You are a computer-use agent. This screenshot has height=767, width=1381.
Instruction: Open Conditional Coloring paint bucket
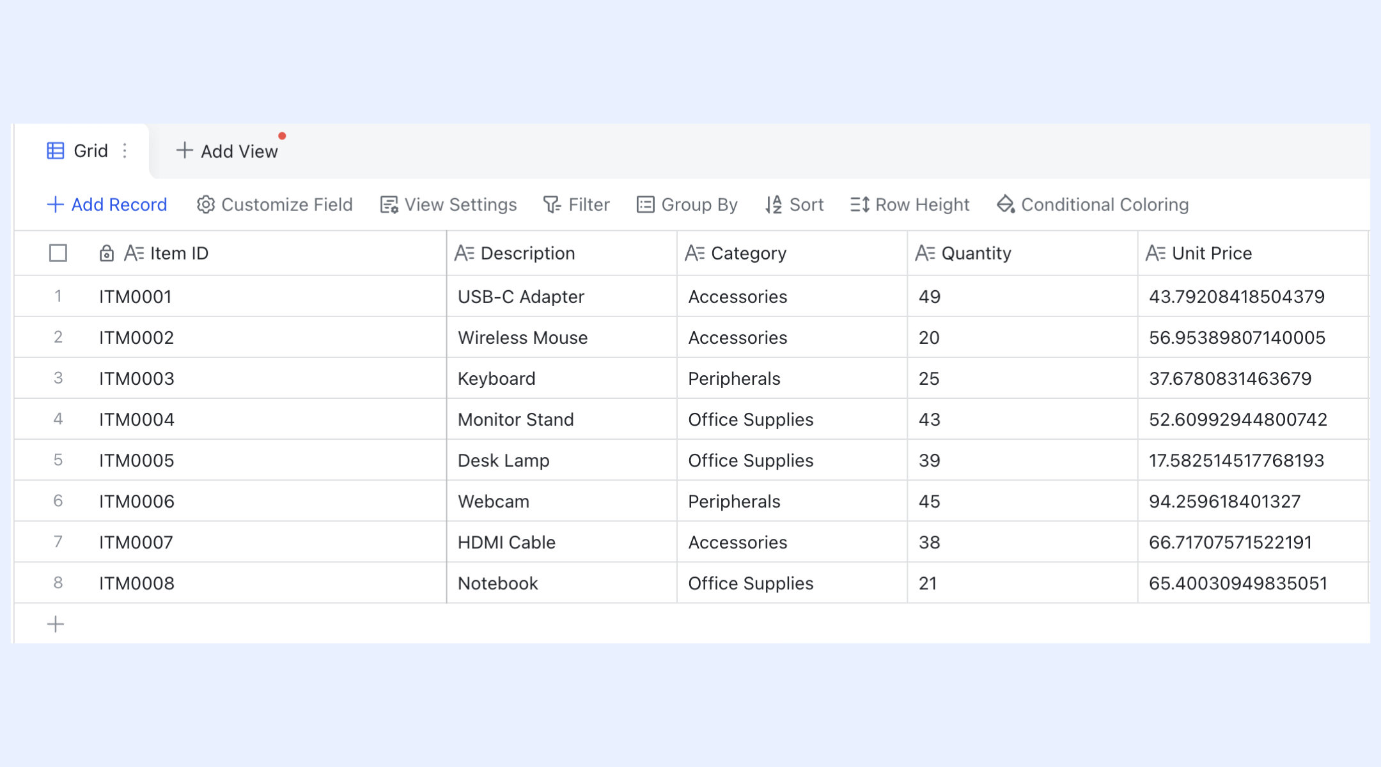click(x=1006, y=205)
